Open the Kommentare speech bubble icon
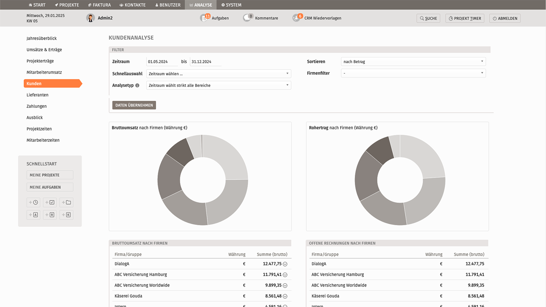This screenshot has width=546, height=307. (x=248, y=18)
